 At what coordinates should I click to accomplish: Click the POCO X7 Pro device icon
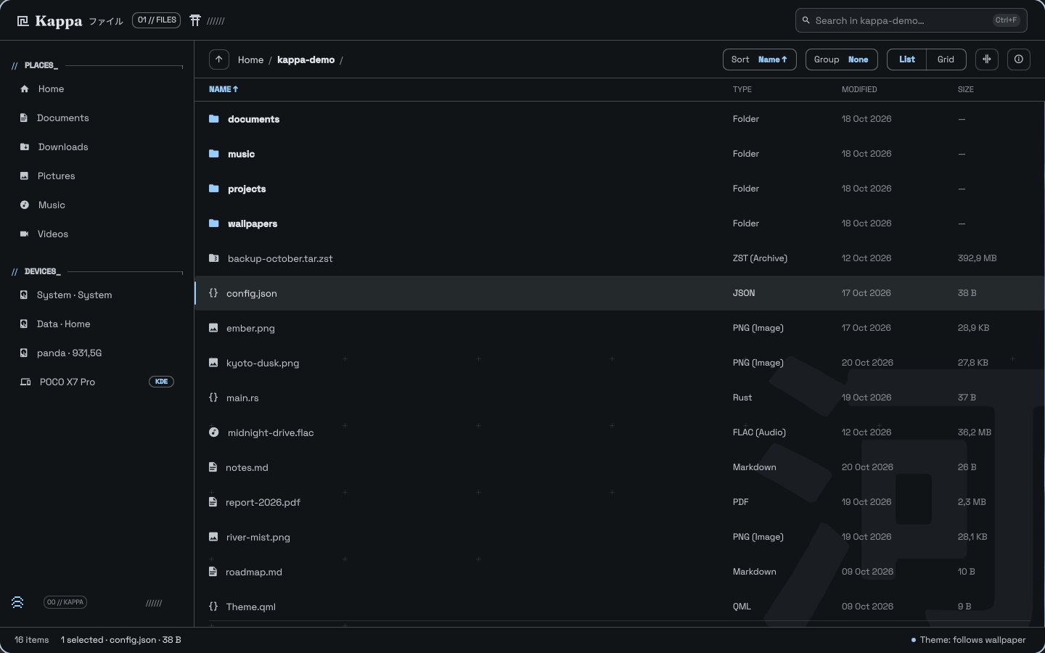[25, 382]
